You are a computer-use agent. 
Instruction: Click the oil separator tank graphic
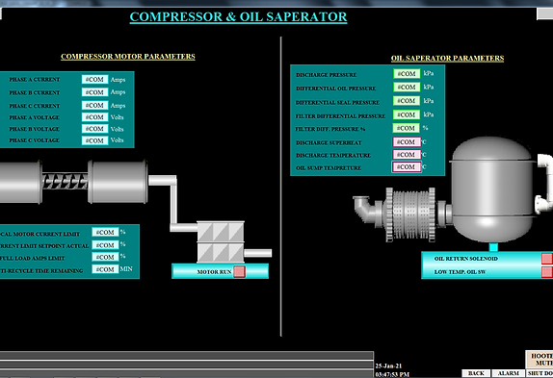pos(492,189)
